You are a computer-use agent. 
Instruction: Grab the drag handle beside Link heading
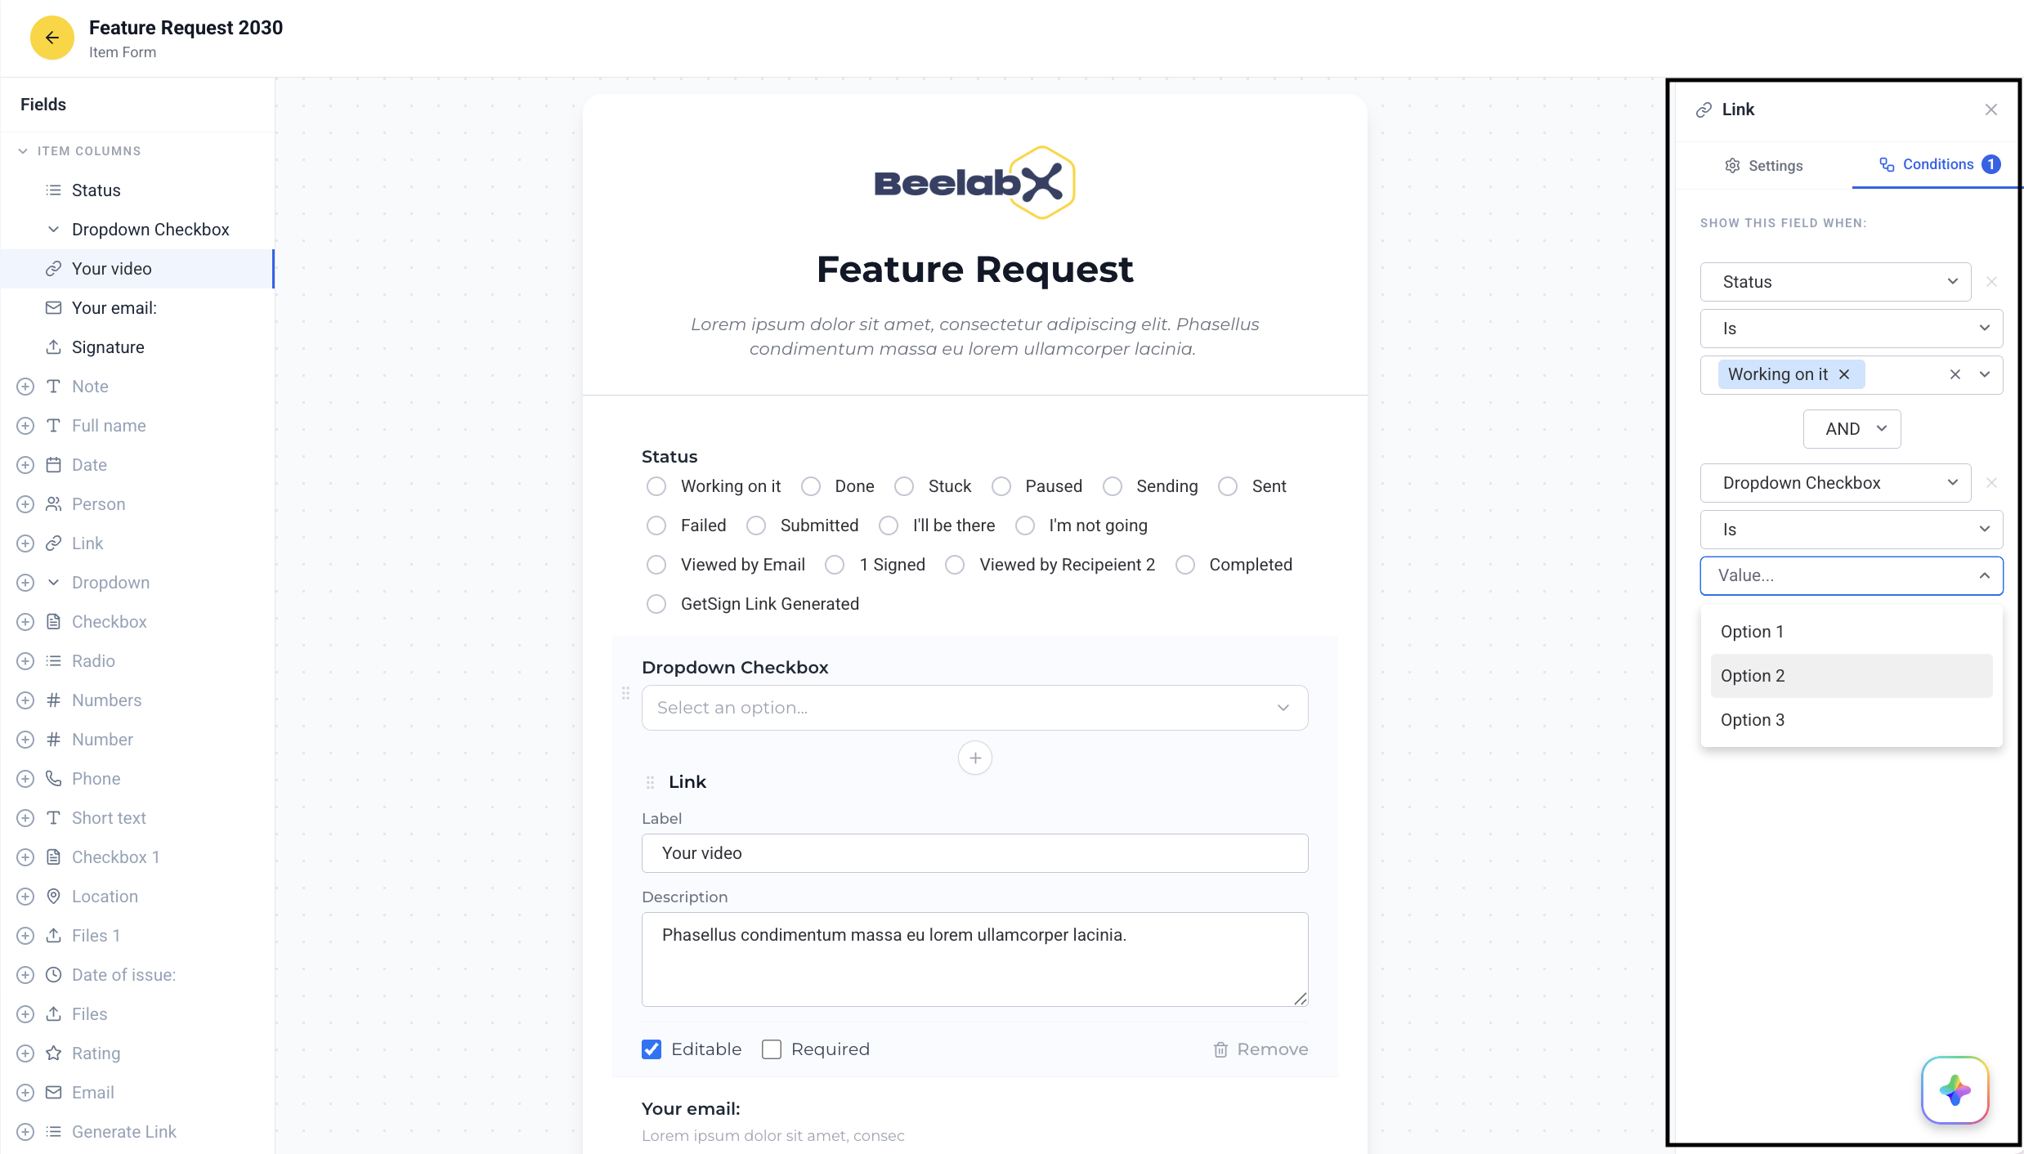pyautogui.click(x=650, y=782)
